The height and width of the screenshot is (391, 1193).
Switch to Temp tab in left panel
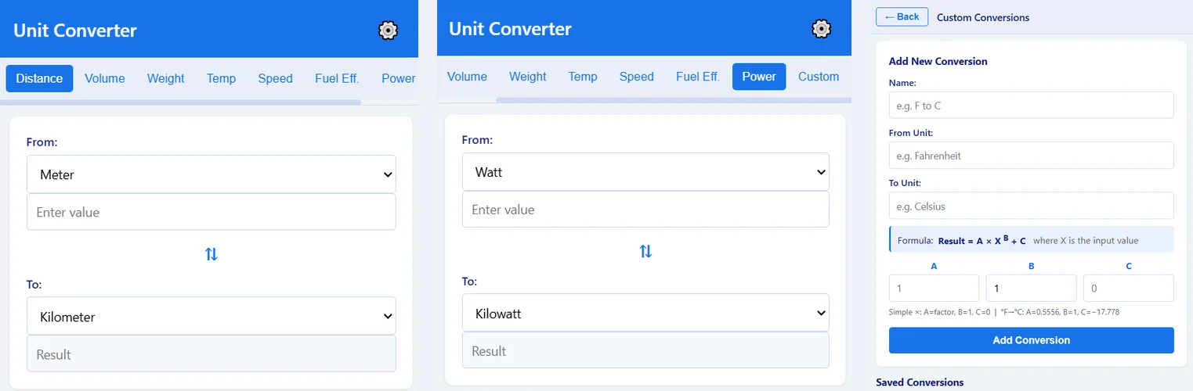coord(222,78)
